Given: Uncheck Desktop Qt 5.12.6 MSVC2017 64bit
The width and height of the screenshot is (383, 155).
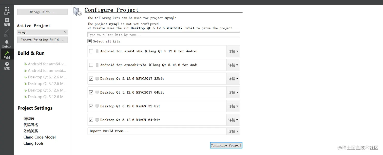Looking at the screenshot, I should tap(91, 92).
